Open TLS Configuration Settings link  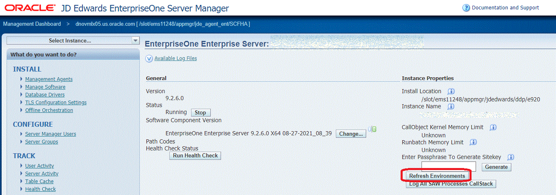pos(56,103)
